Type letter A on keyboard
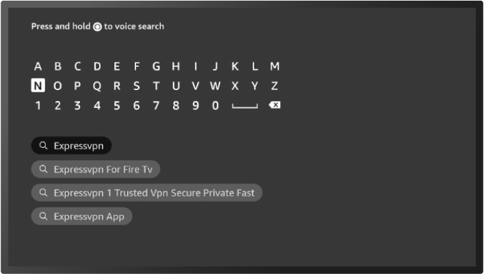The height and width of the screenshot is (274, 484). point(38,66)
